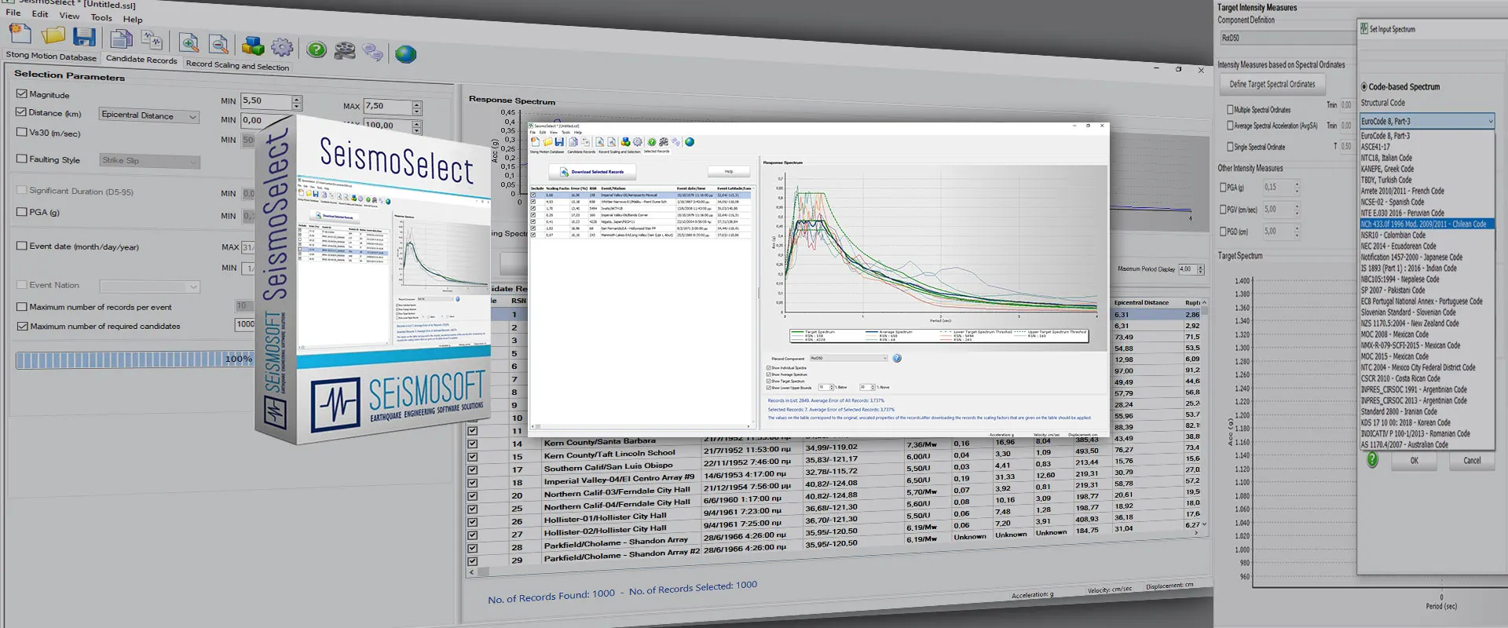Open the Record Component dropdown
The height and width of the screenshot is (628, 1508).
tap(849, 358)
